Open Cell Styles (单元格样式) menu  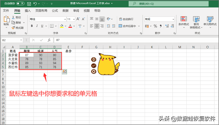[x=210, y=22]
